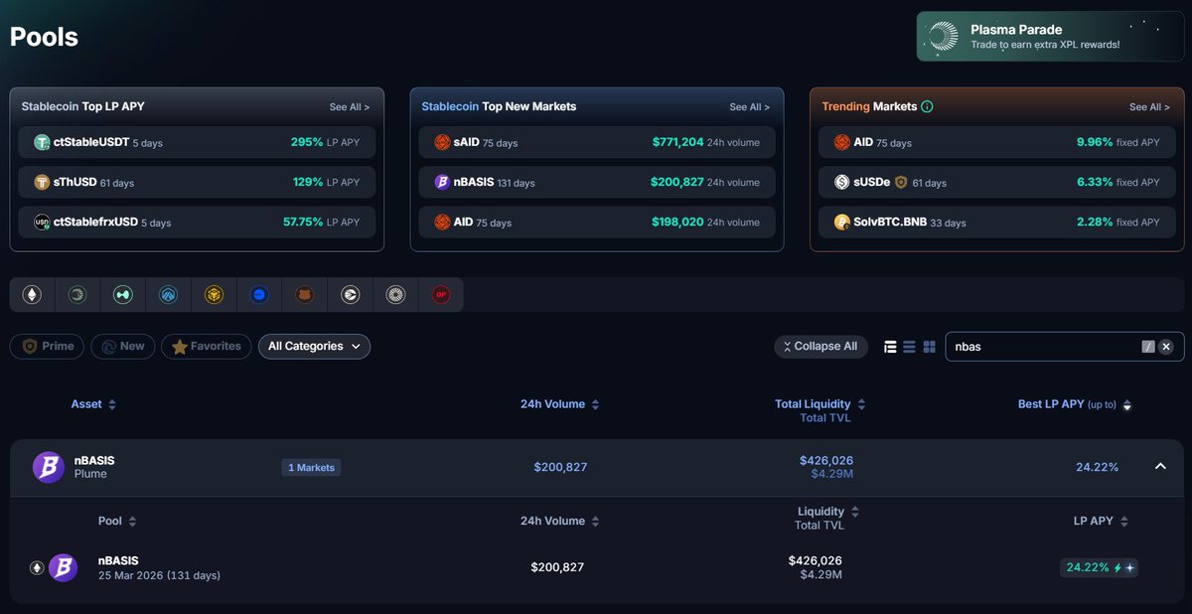The height and width of the screenshot is (614, 1192).
Task: Toggle the New filter
Action: 122,346
